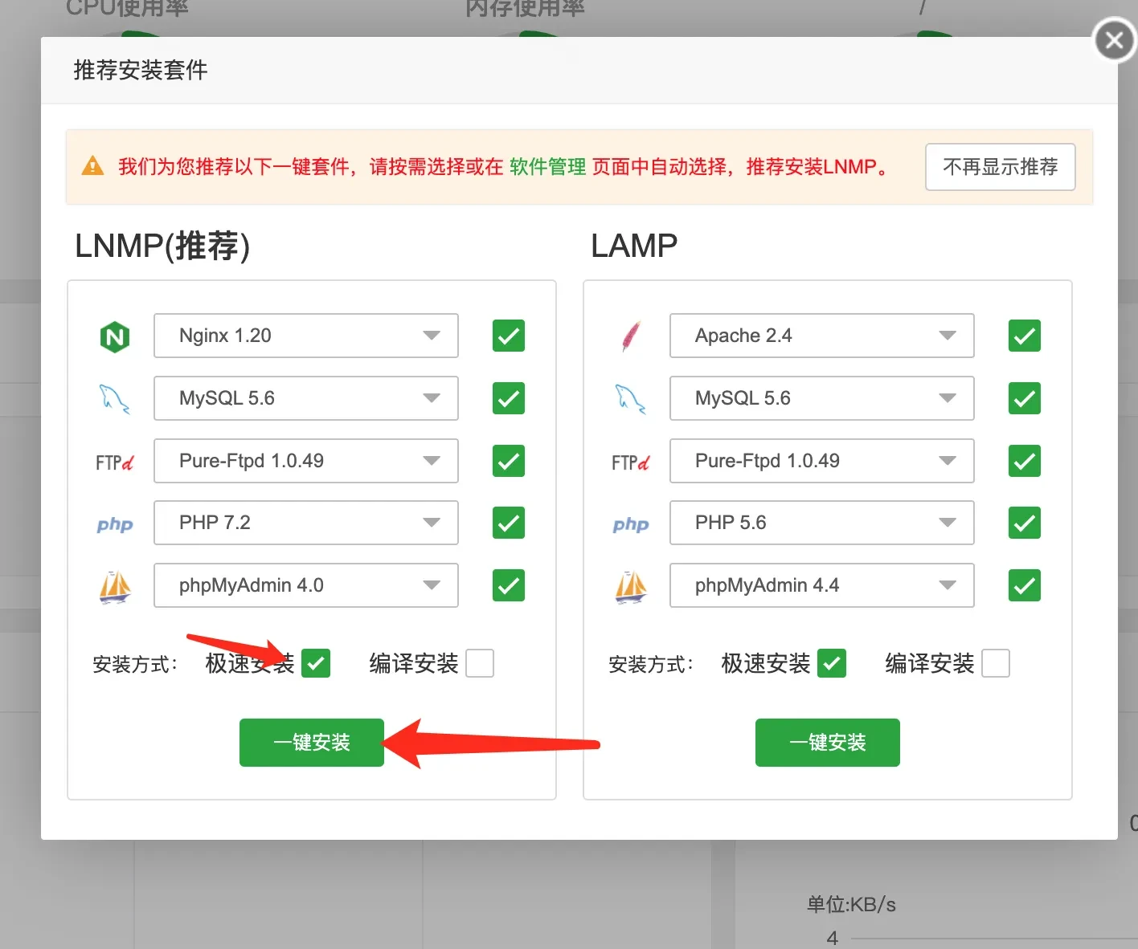Click 一键安装 button under LAMP
1138x949 pixels.
point(828,743)
